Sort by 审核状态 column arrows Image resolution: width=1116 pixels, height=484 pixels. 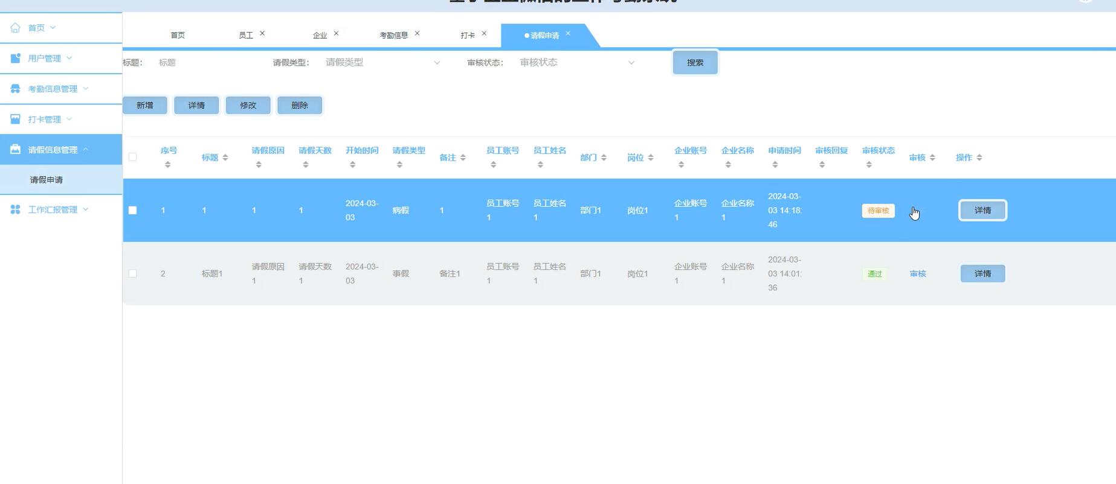[869, 165]
